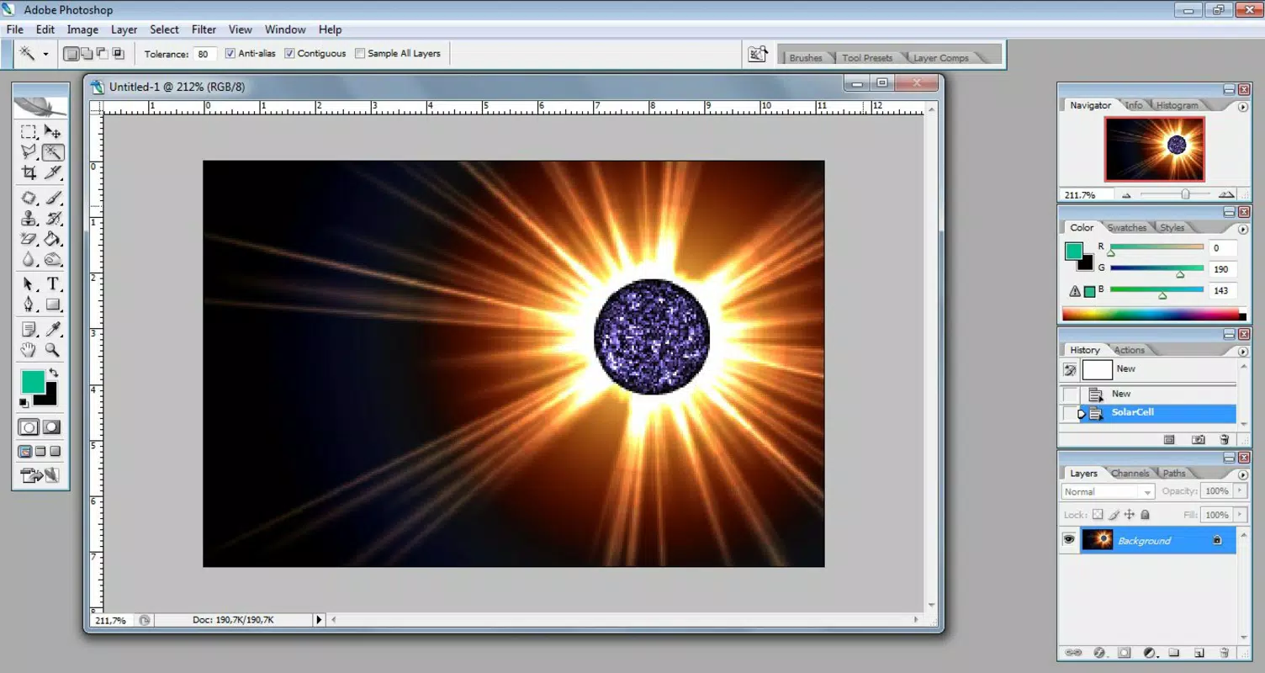Select the Zoom tool
This screenshot has height=673, width=1265.
click(x=52, y=350)
